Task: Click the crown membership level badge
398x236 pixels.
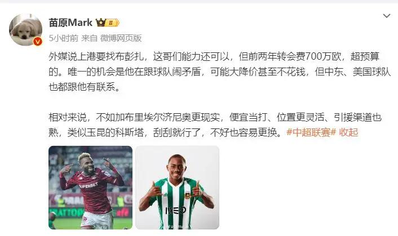Action: pyautogui.click(x=107, y=23)
